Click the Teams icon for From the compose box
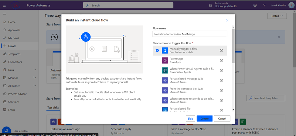This screenshot has width=296, height=136. coord(165,90)
